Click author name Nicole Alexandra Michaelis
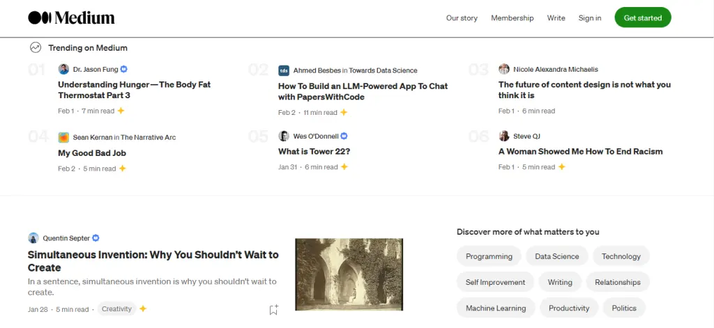Screen dimensions: 714x328 click(556, 69)
